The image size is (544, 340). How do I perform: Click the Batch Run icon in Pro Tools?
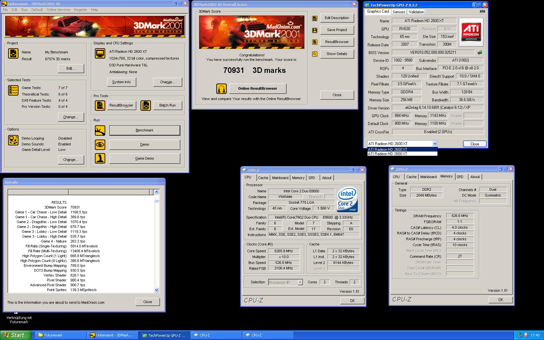pos(146,106)
